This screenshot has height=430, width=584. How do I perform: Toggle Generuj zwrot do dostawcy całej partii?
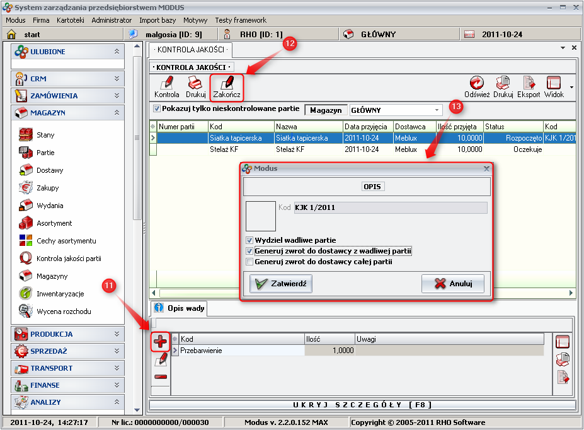pos(250,261)
